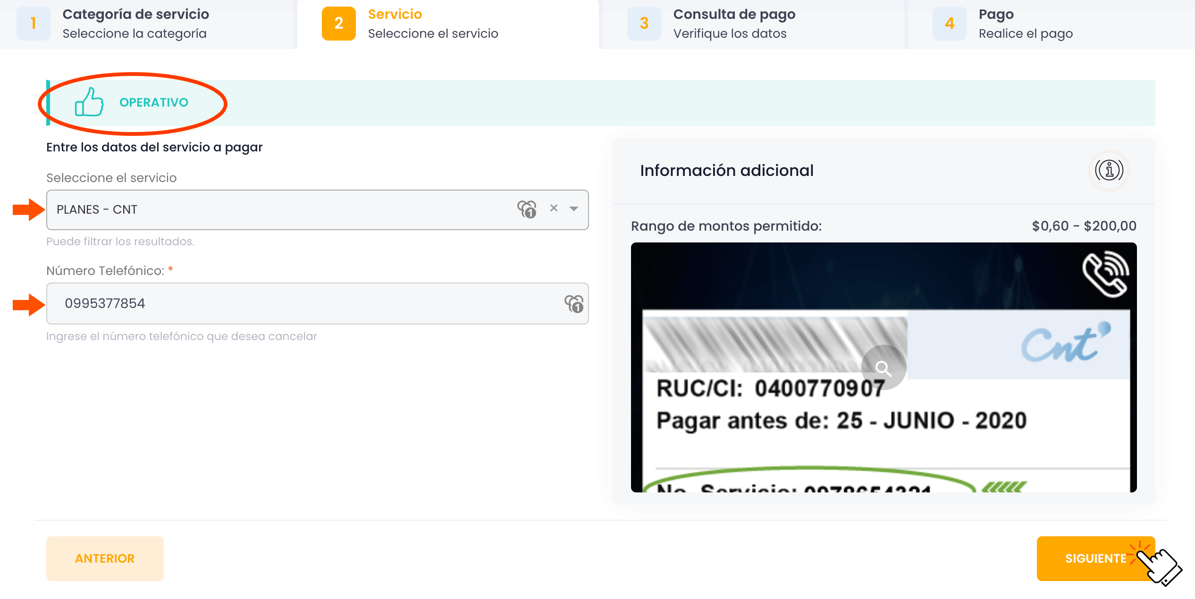The height and width of the screenshot is (599, 1195).
Task: Click the phone call icon on invoice image
Action: click(x=1105, y=274)
